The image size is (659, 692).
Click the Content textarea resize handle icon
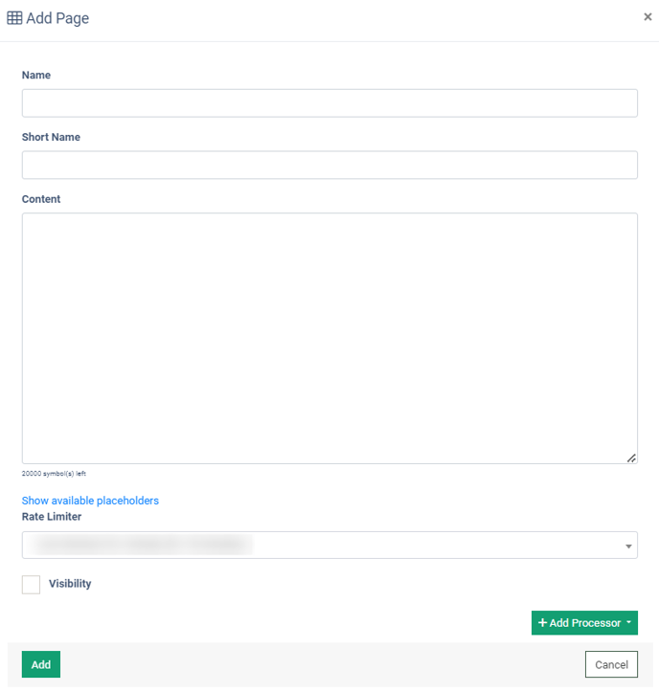(x=631, y=458)
